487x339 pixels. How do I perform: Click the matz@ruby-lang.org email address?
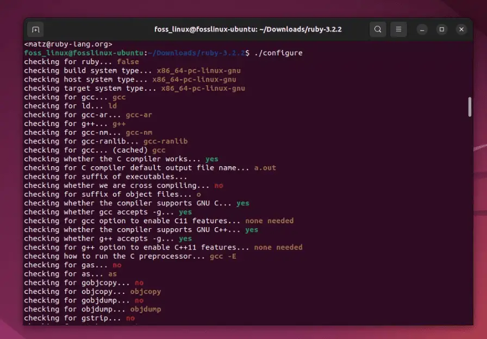68,44
